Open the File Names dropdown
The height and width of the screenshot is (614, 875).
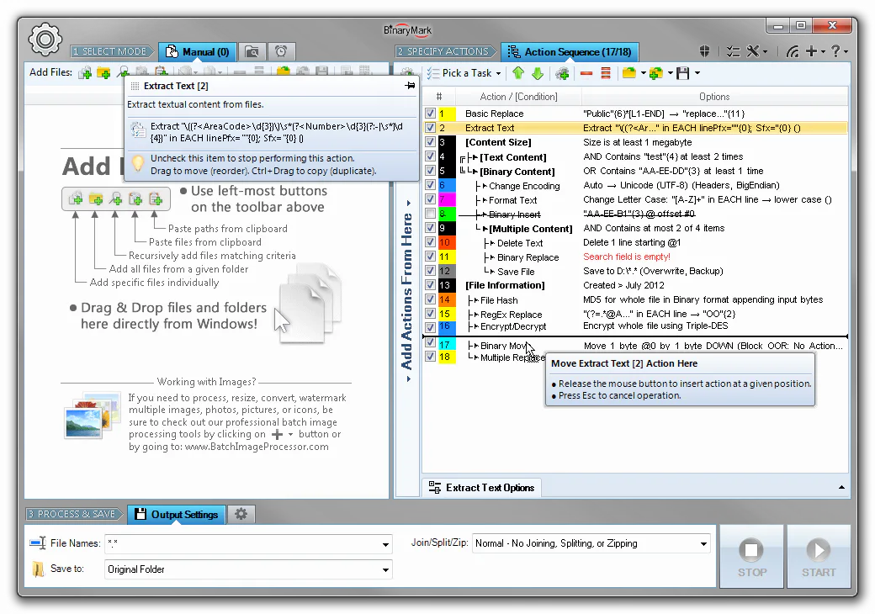click(385, 543)
